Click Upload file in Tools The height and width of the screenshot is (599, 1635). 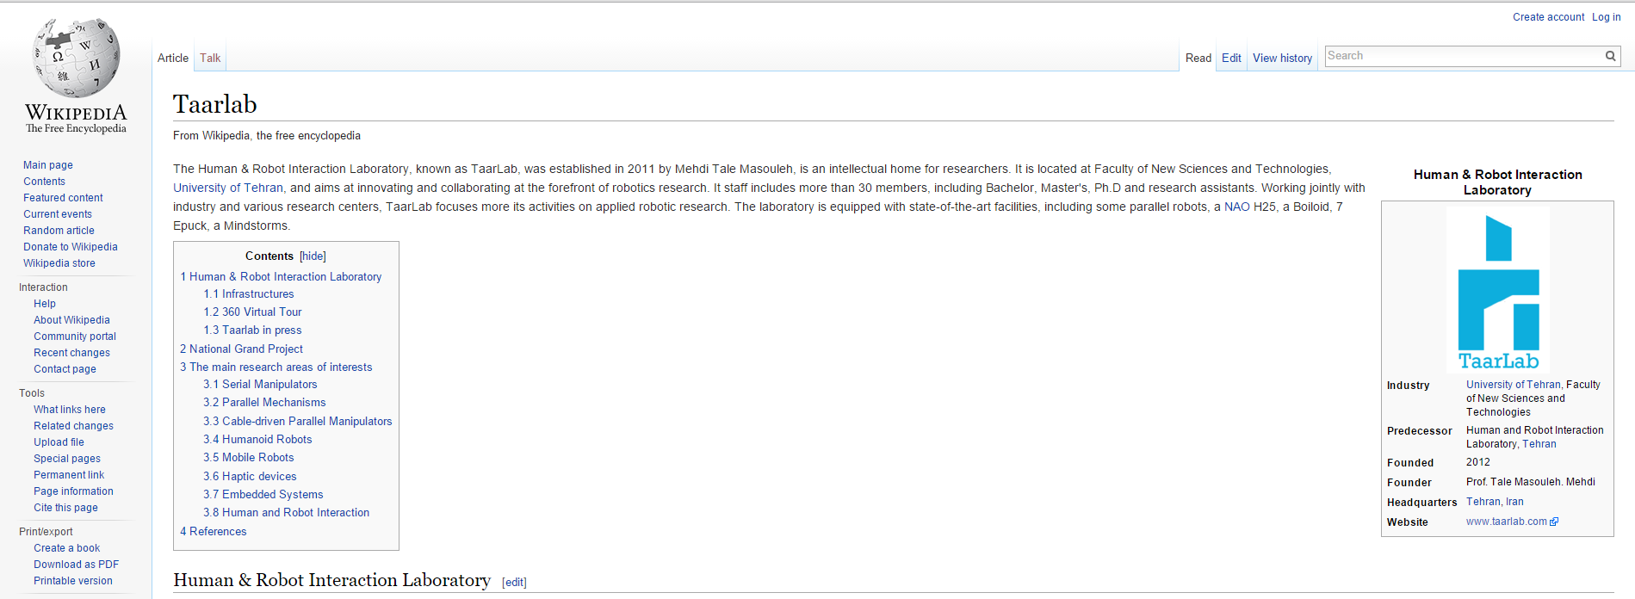pyautogui.click(x=59, y=442)
